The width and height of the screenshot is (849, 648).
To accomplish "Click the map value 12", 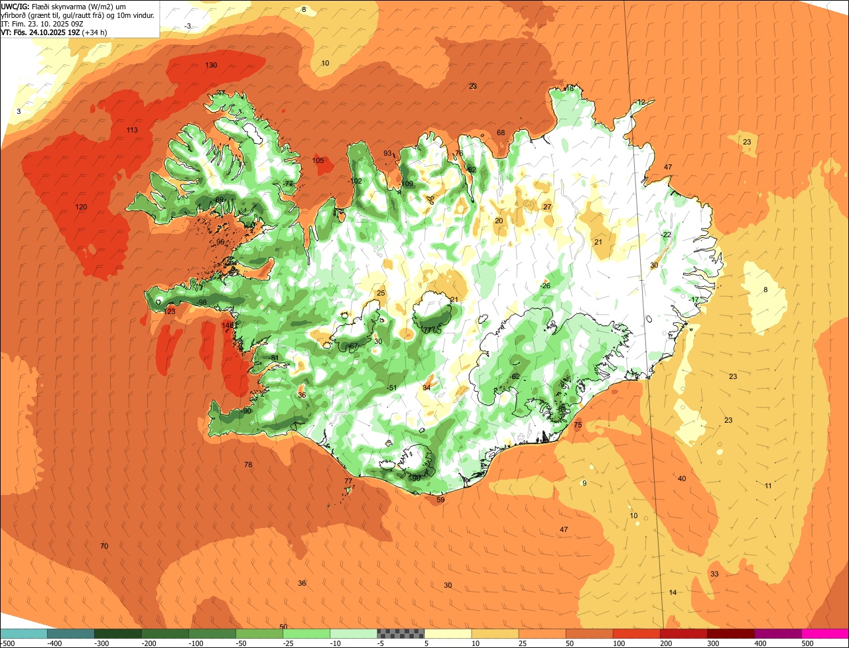I will [641, 102].
